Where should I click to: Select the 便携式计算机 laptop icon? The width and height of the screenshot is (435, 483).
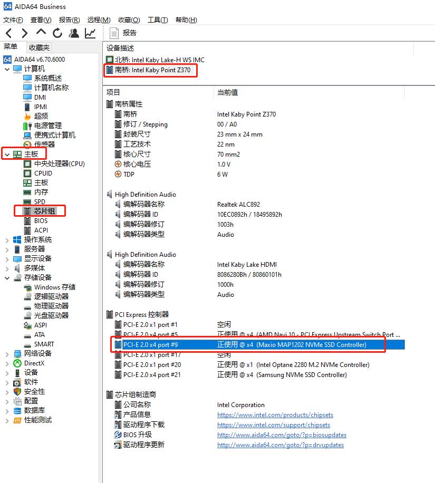[x=27, y=135]
